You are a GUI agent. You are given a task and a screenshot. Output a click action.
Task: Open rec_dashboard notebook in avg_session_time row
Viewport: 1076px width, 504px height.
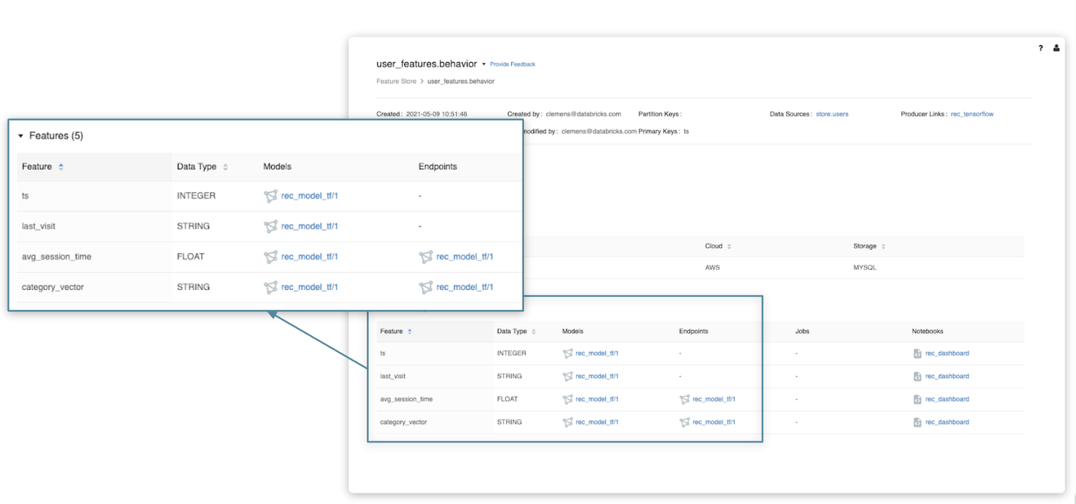947,400
